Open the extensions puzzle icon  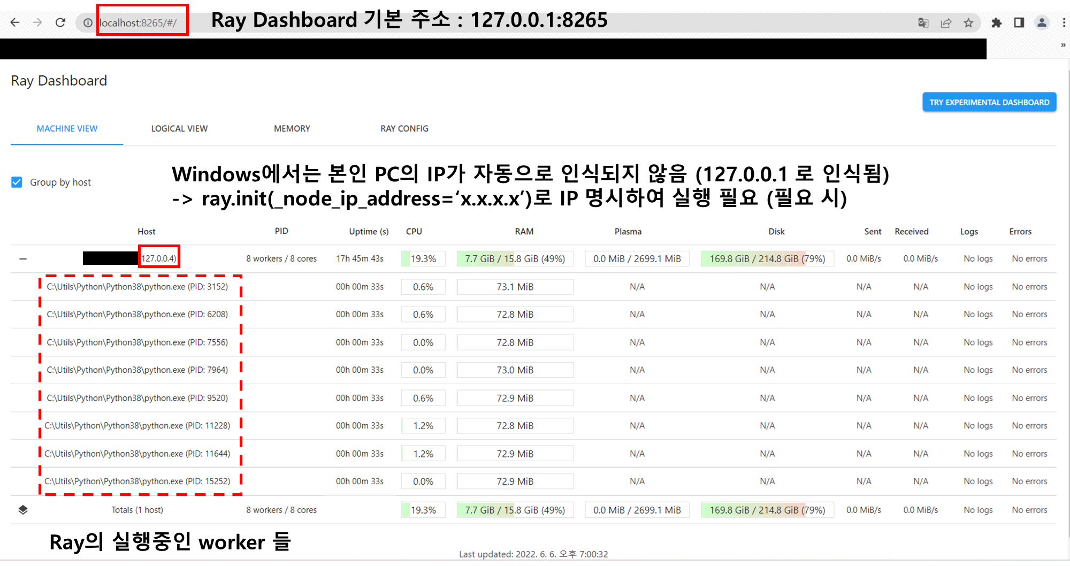coord(996,23)
